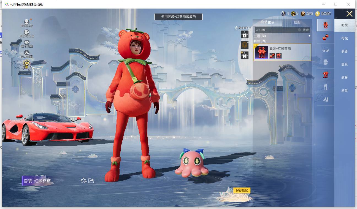Expand the 主题 (53) dropdown arrow
Screen dimensions: 357x209
[309, 36]
